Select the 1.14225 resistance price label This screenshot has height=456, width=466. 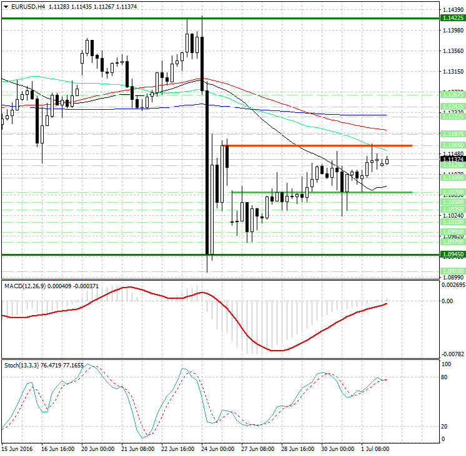click(x=453, y=18)
